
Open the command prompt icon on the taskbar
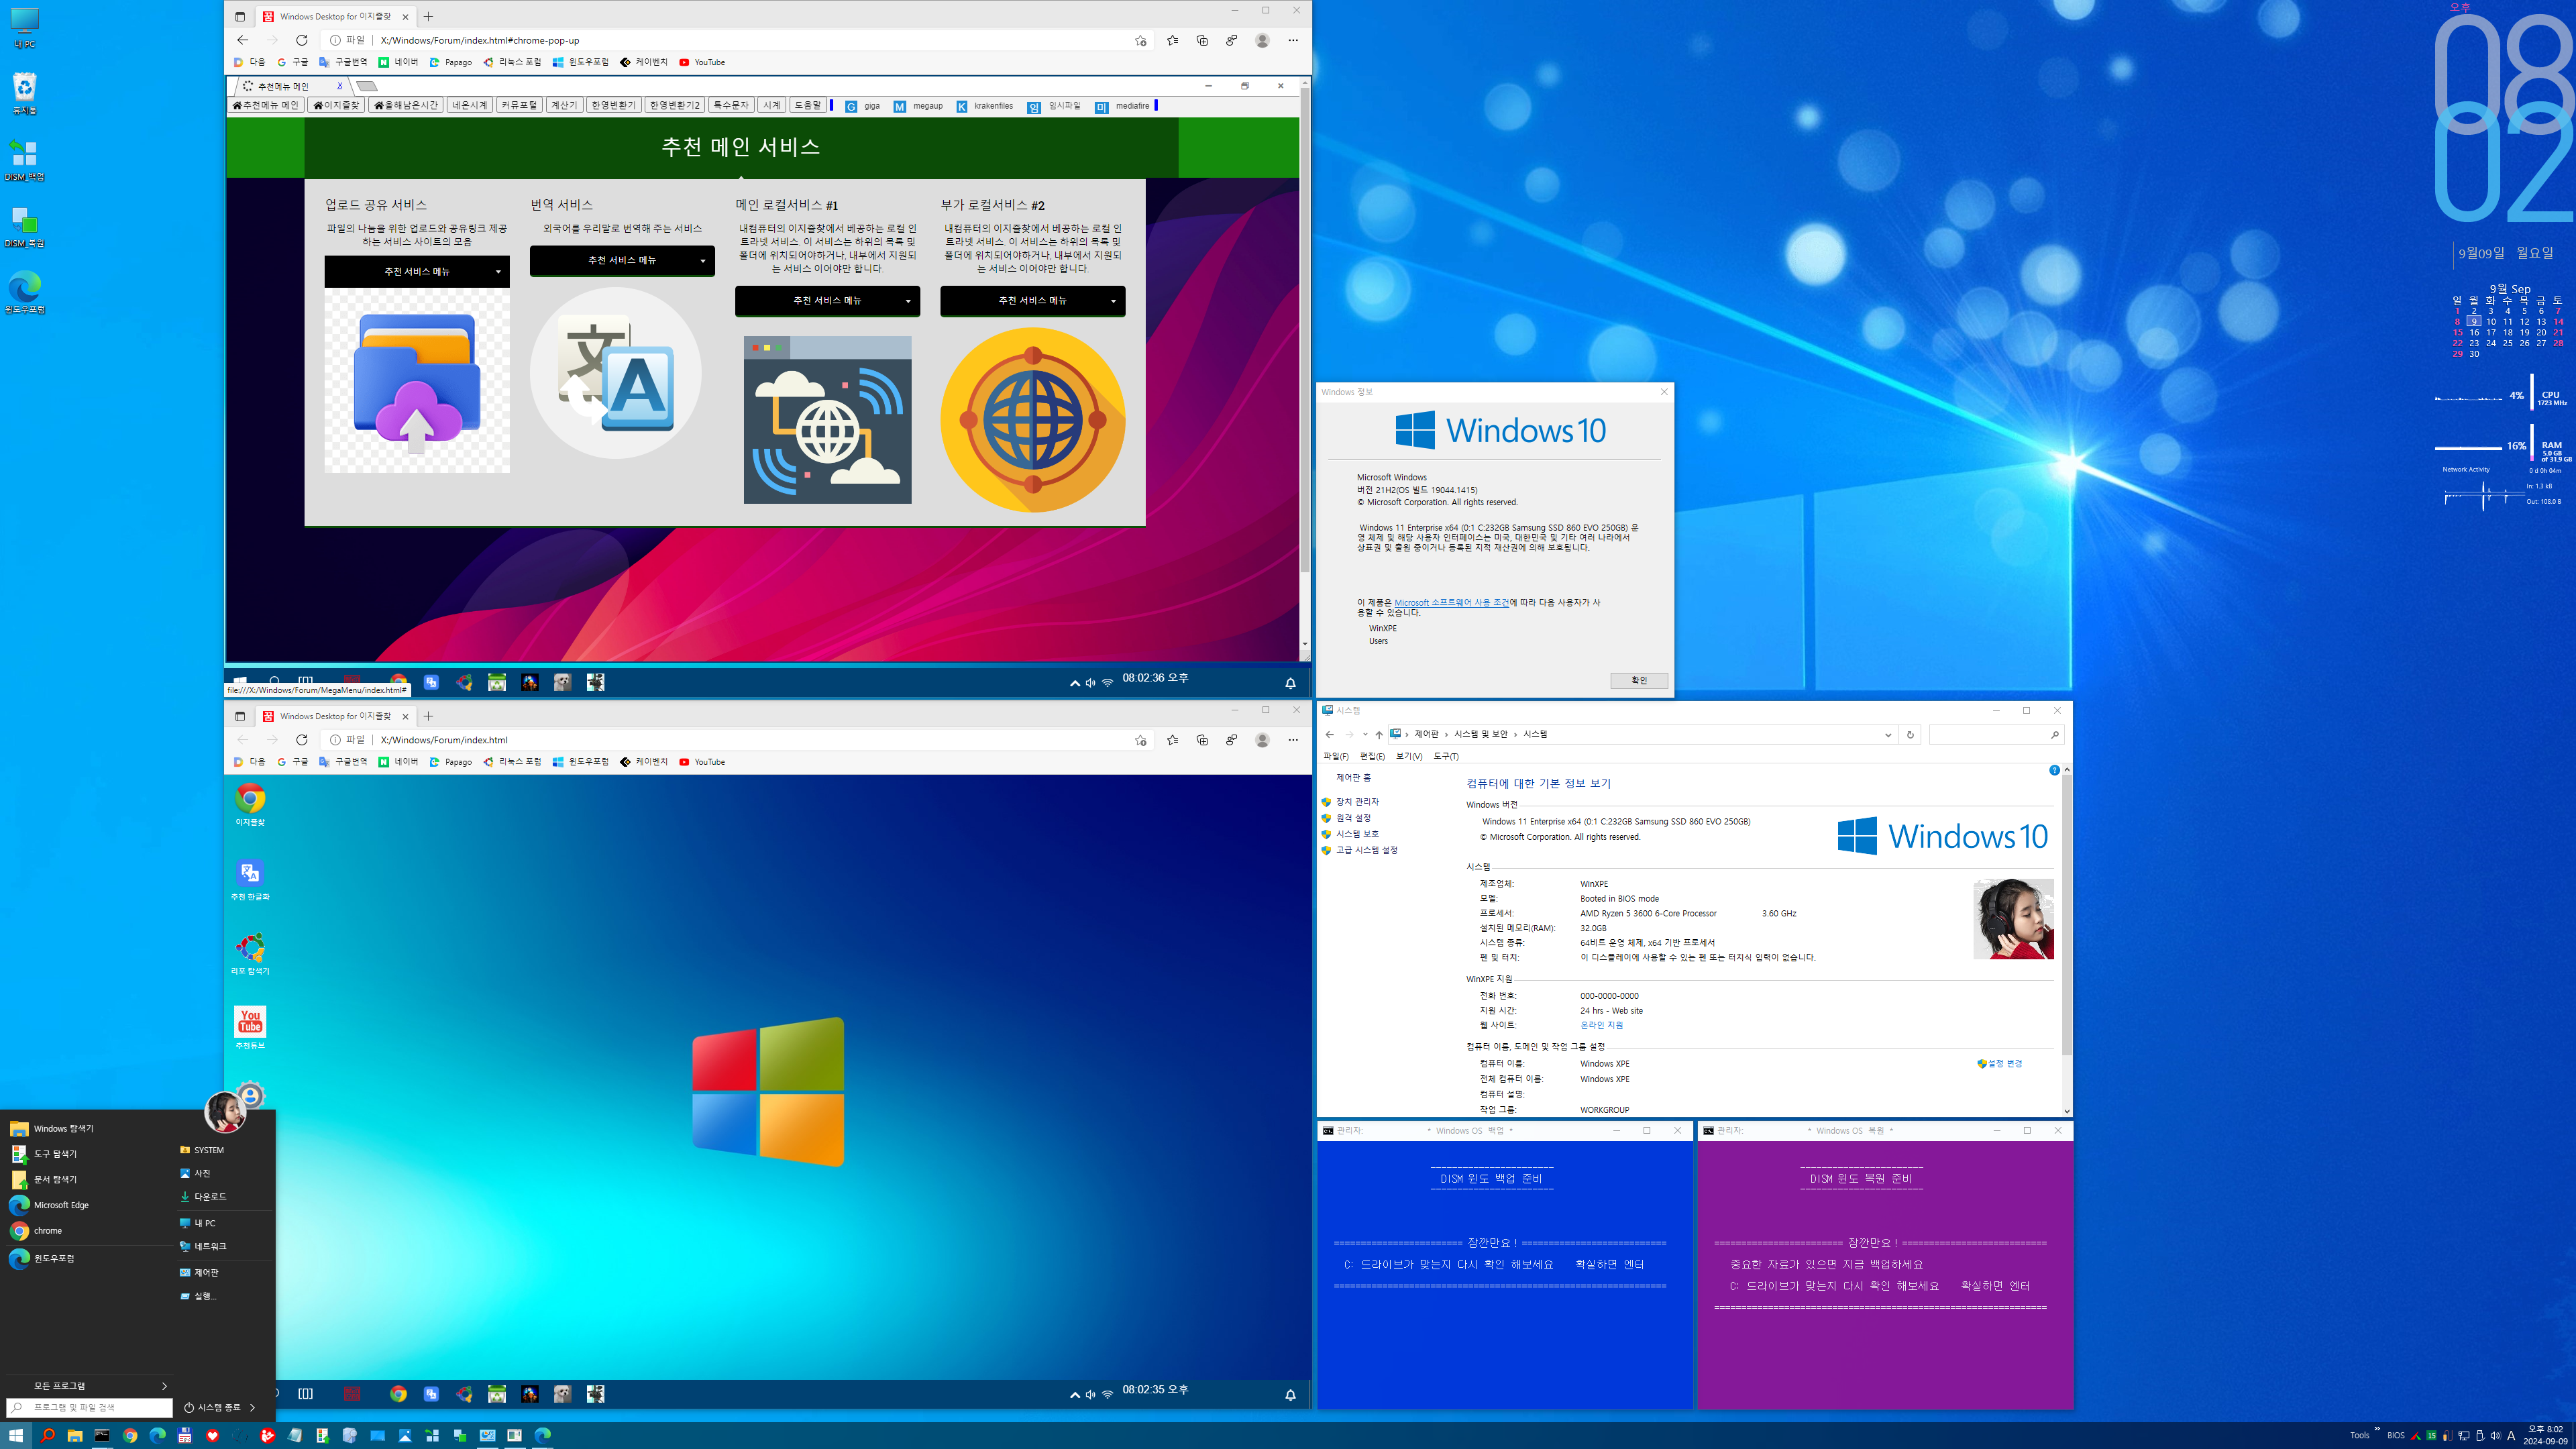pyautogui.click(x=102, y=1435)
